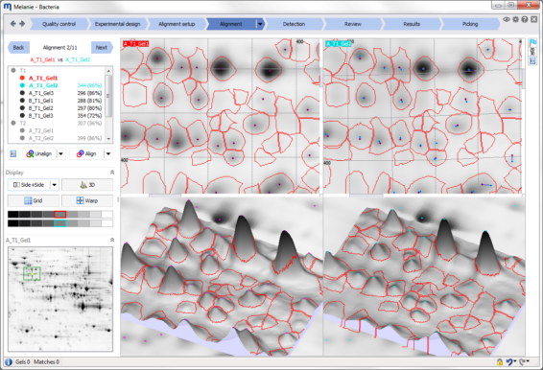Collapse the Display panel
The image size is (543, 370).
112,173
